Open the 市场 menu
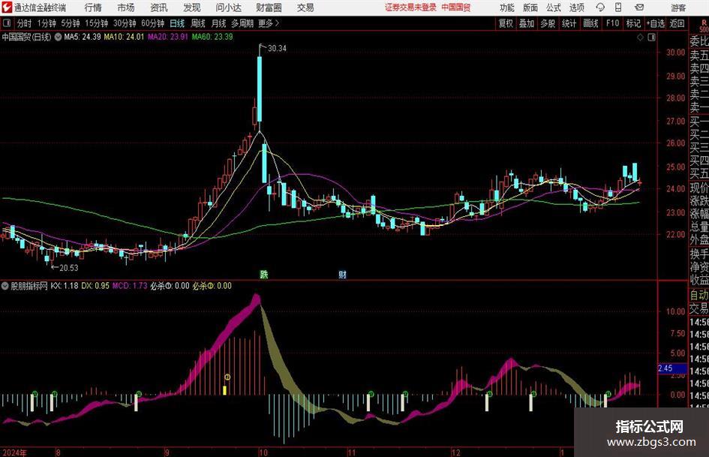The height and width of the screenshot is (457, 709). point(126,8)
